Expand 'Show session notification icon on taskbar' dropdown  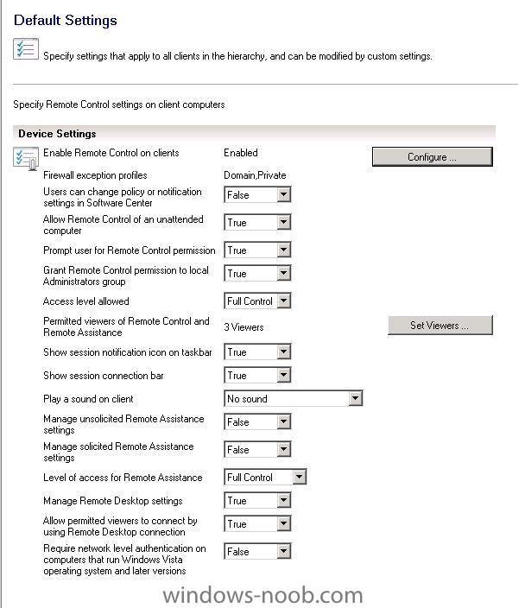tap(257, 352)
